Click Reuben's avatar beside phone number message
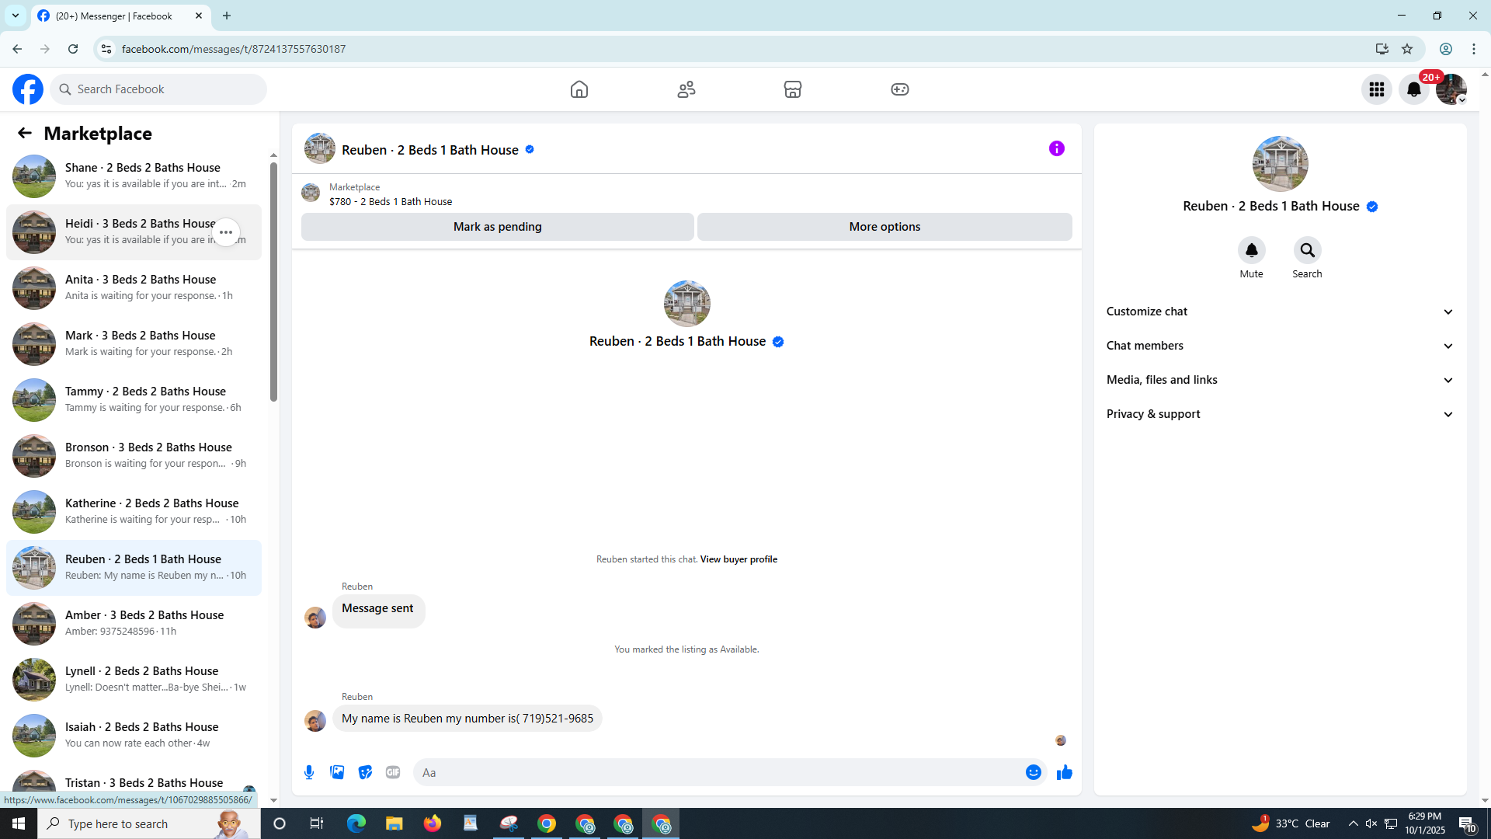The image size is (1491, 839). tap(315, 720)
